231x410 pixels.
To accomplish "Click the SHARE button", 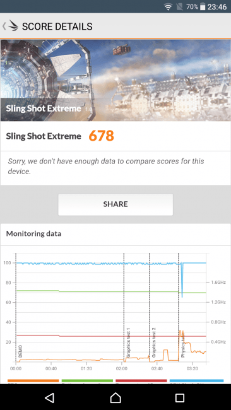I will click(x=115, y=204).
